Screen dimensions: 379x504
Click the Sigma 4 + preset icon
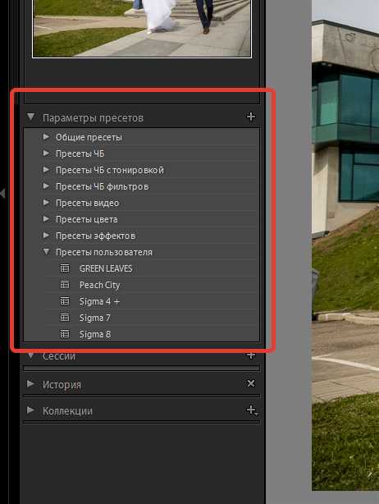65,301
